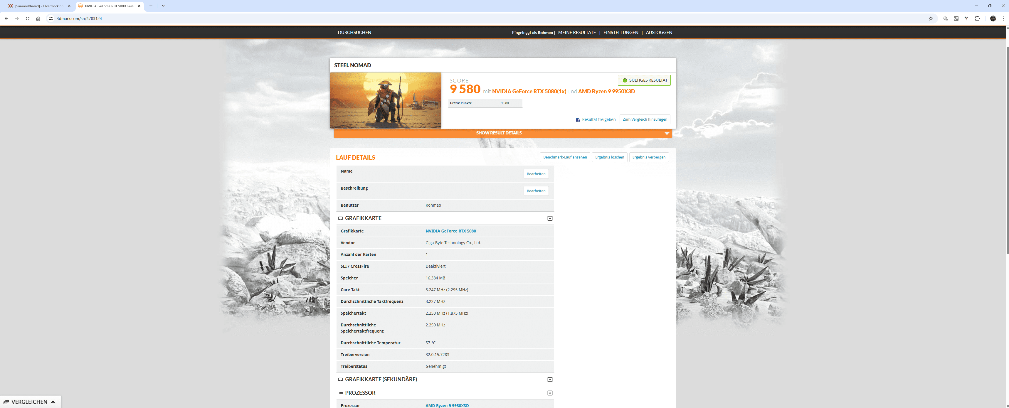Click NVIDIA GeForce RTX 5080(1x) score link
Viewport: 1009px width, 408px height.
(529, 91)
